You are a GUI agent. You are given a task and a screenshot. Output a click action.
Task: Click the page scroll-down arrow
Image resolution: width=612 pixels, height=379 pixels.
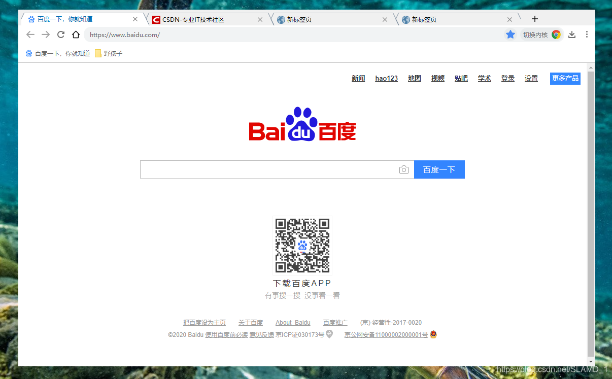pos(591,362)
